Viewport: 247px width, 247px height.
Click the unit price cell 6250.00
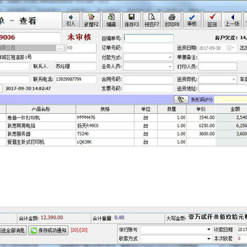[x=201, y=126]
